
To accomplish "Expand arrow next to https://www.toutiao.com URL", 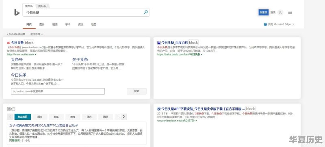I will (35, 54).
